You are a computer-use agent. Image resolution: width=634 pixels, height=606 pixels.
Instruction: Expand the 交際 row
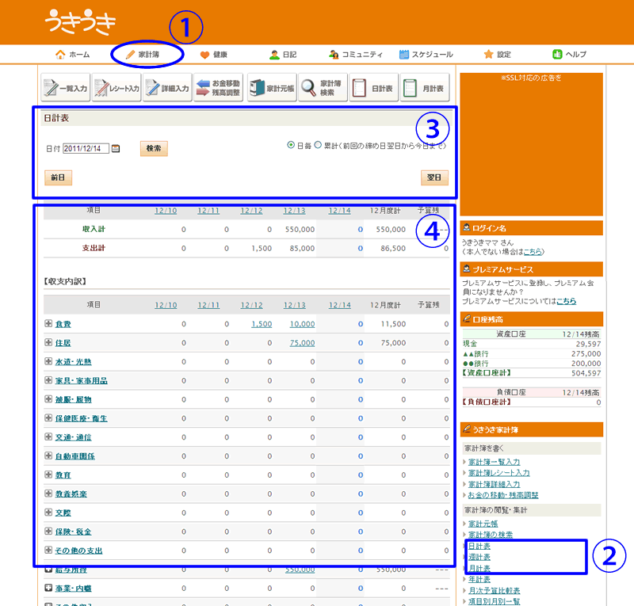click(x=48, y=513)
